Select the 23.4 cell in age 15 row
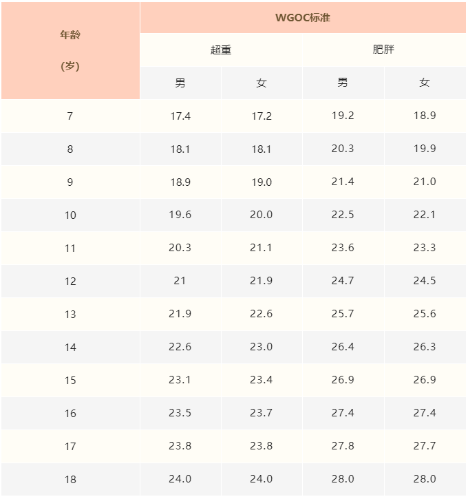Screen dimensions: 468x499 [x=262, y=380]
